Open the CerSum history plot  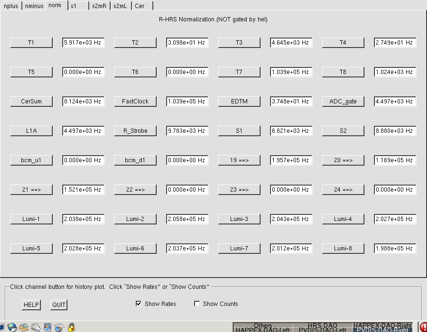click(31, 101)
